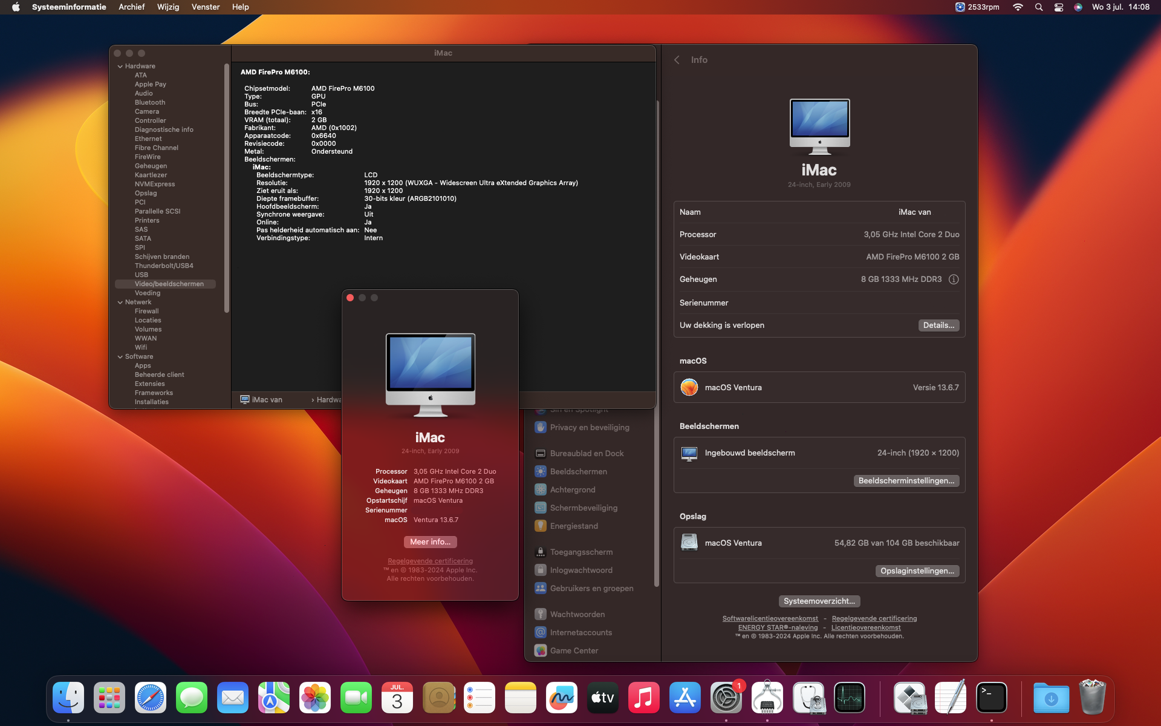Open Licentieovereenkomst link

(x=866, y=627)
